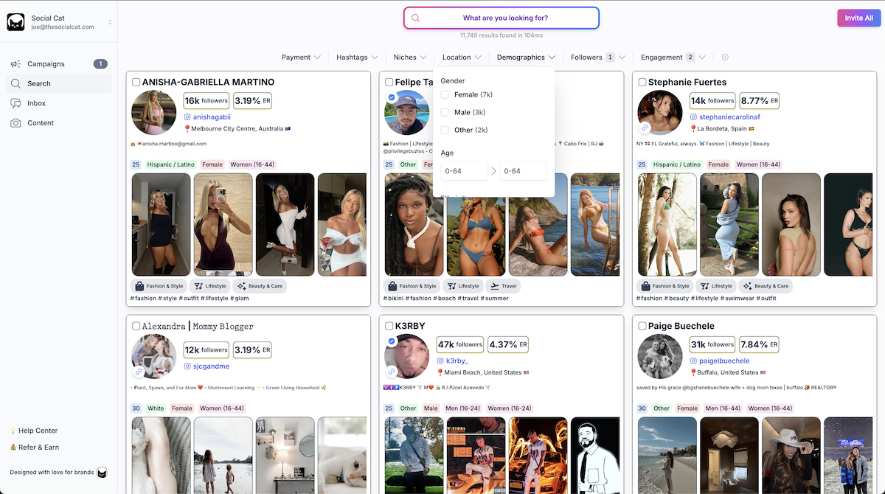Click Paige Buechele profile avatar
Image resolution: width=885 pixels, height=494 pixels.
660,357
